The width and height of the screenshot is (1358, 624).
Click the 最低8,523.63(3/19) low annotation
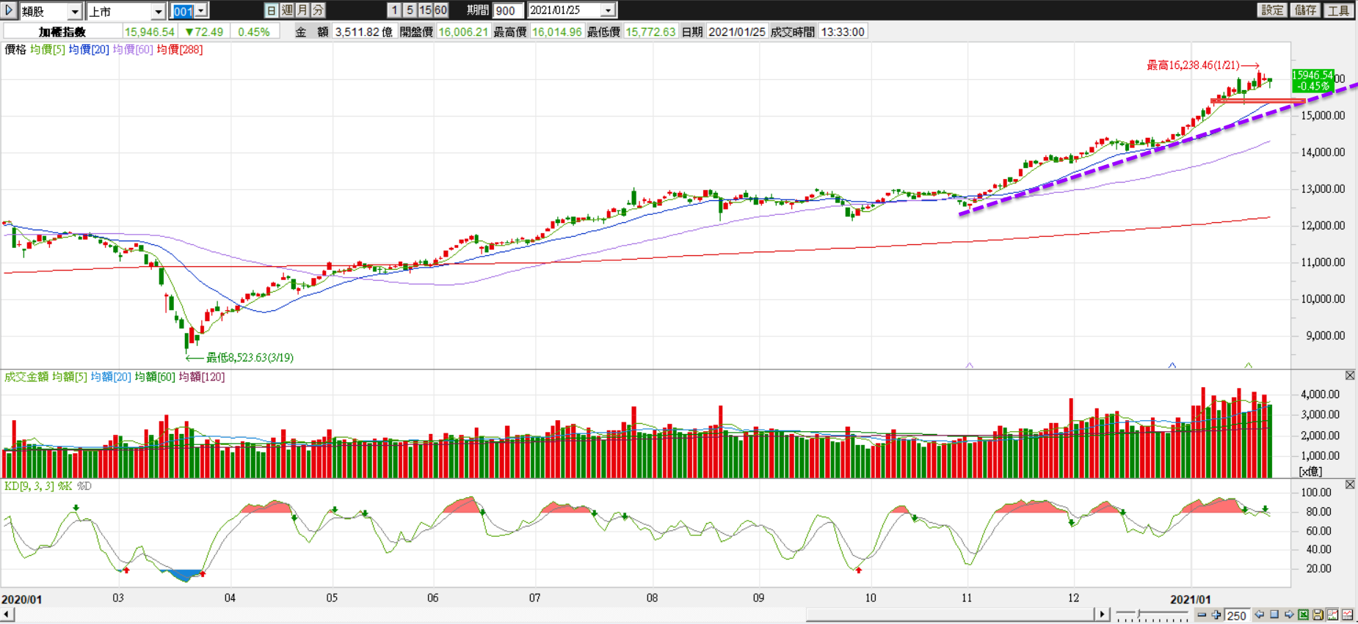click(x=250, y=358)
